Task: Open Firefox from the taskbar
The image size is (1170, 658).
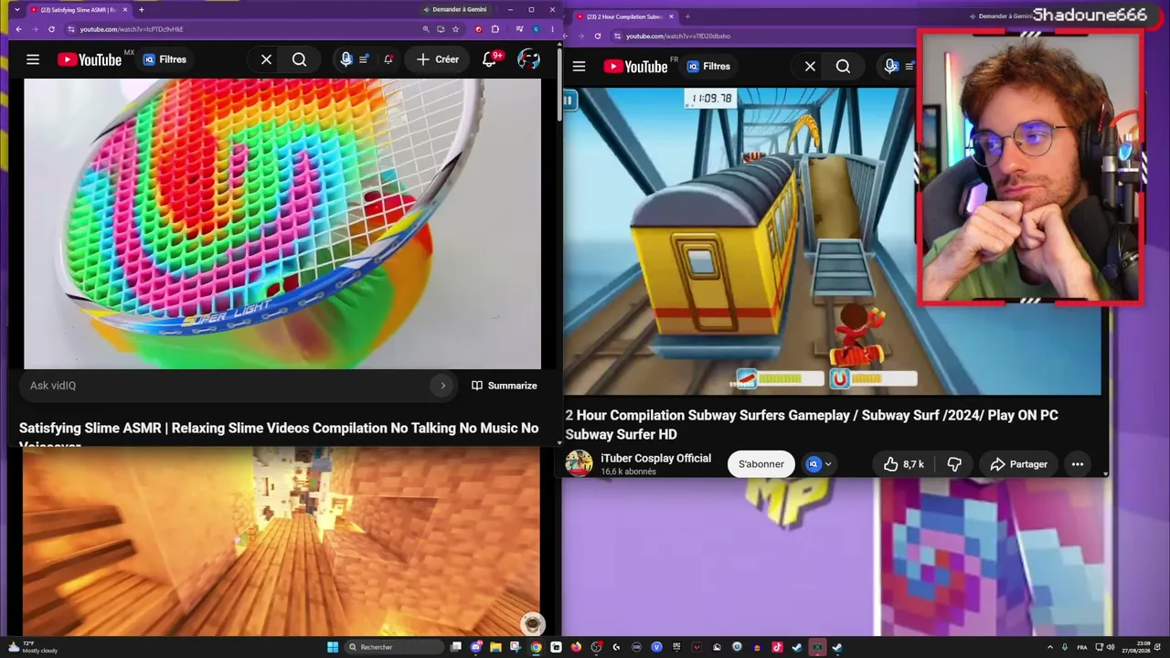Action: (x=576, y=647)
